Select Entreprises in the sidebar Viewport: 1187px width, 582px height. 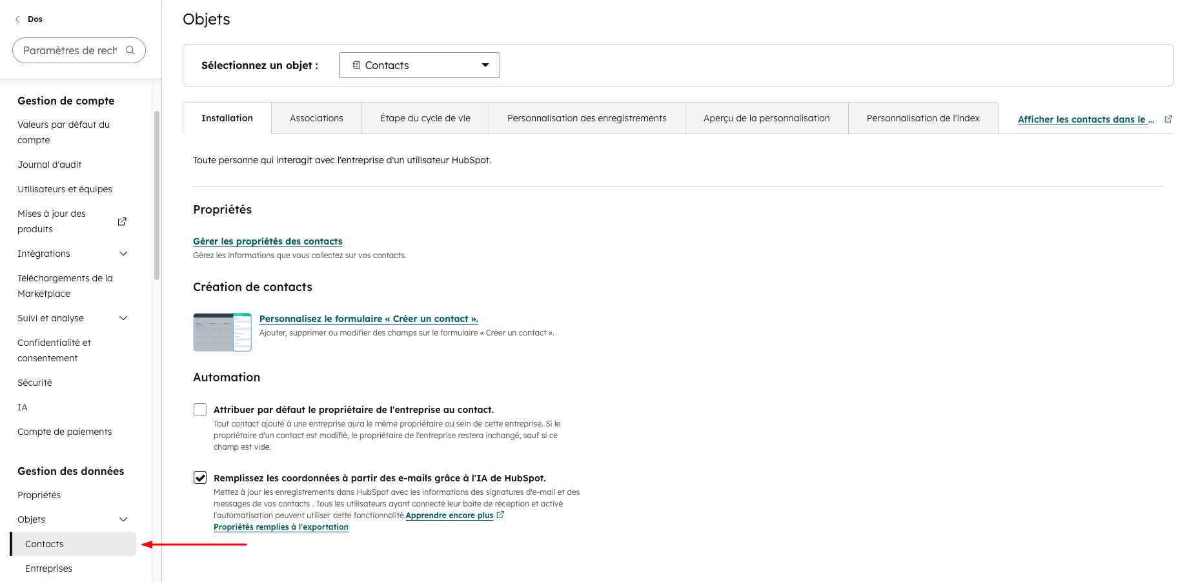pyautogui.click(x=49, y=568)
